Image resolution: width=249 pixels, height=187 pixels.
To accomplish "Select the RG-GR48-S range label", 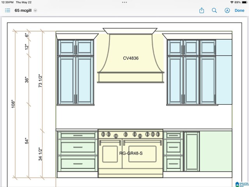I will (x=131, y=153).
